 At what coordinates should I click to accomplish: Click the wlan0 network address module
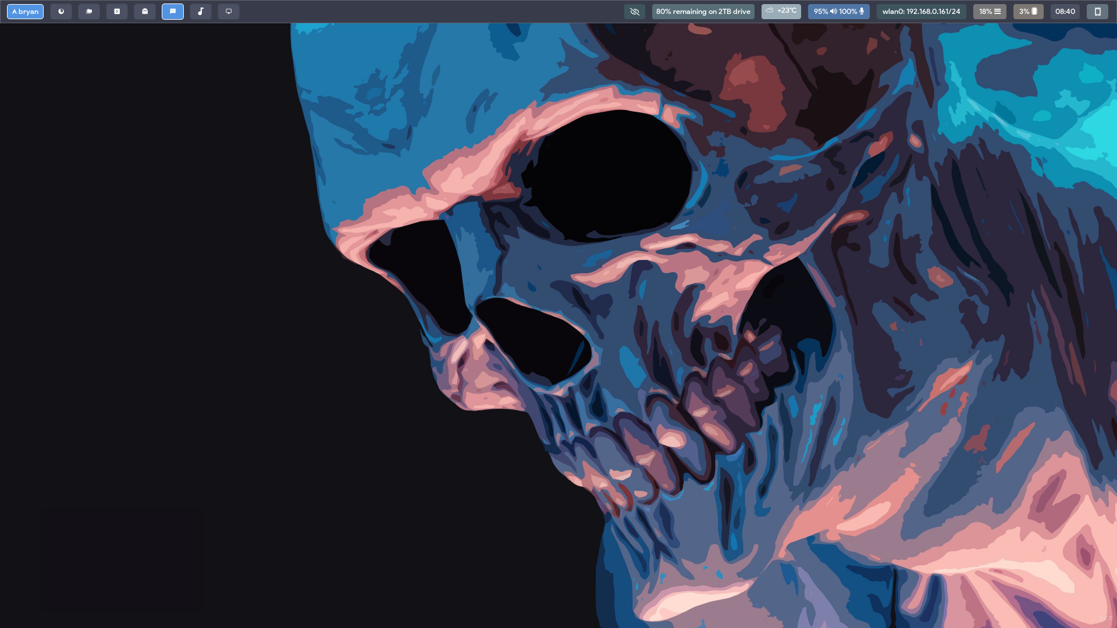(x=921, y=12)
